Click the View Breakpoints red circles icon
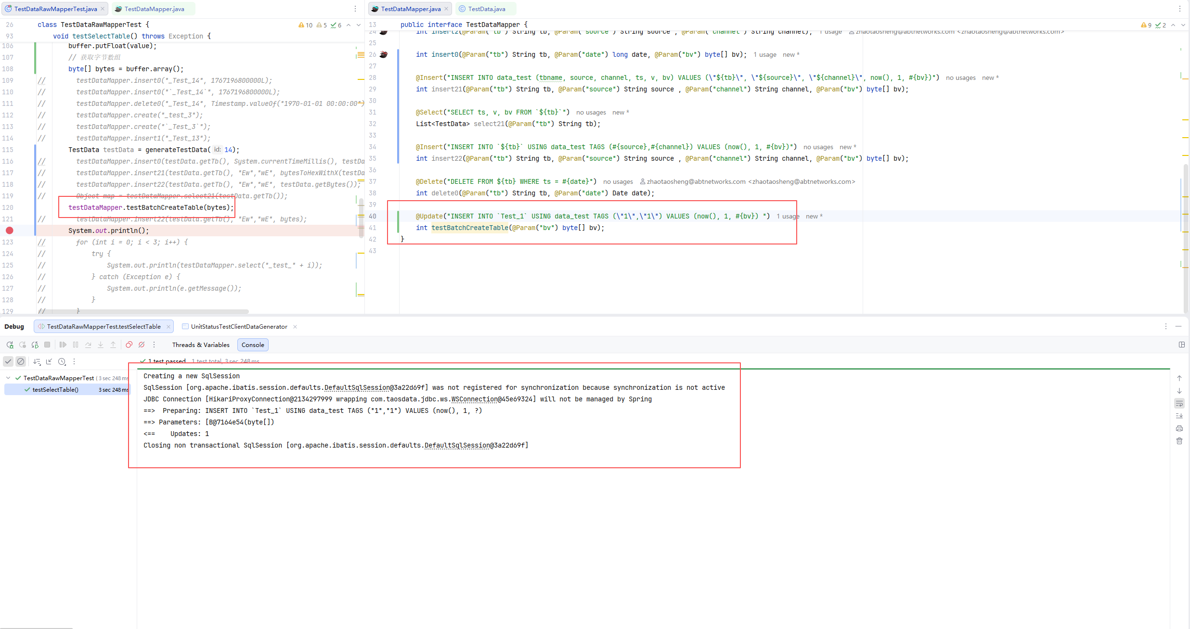Image resolution: width=1190 pixels, height=629 pixels. 129,345
